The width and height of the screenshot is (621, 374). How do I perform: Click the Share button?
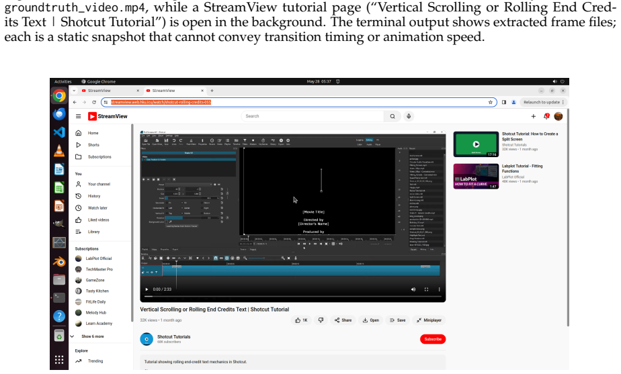pos(343,320)
